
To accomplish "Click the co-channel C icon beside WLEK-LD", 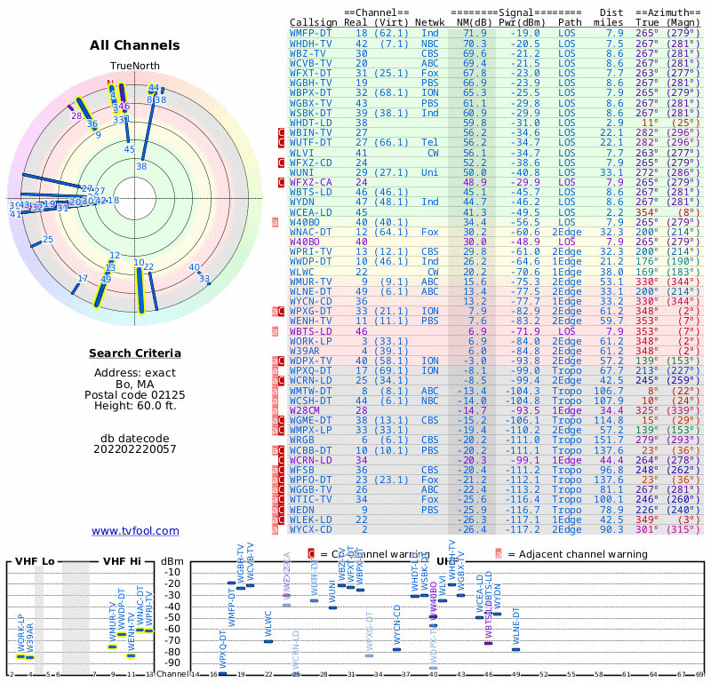I will 281,519.
